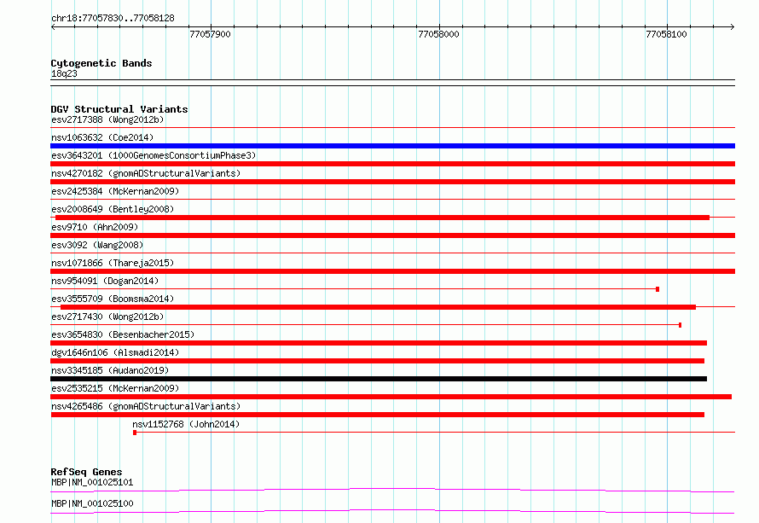This screenshot has width=759, height=523.
Task: Click the red bar of nsv4265486
Action: (x=377, y=415)
